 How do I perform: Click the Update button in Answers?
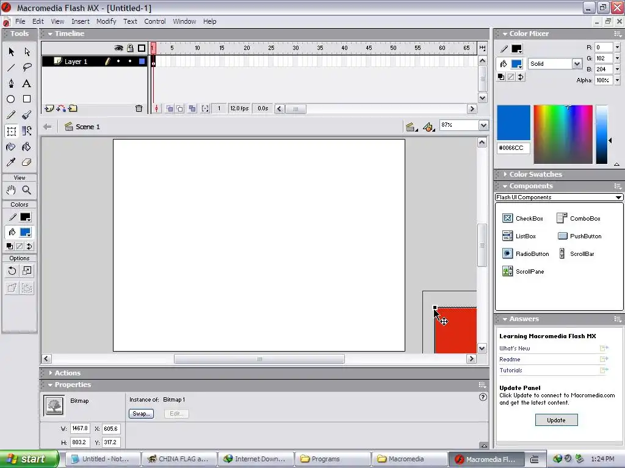pyautogui.click(x=556, y=420)
